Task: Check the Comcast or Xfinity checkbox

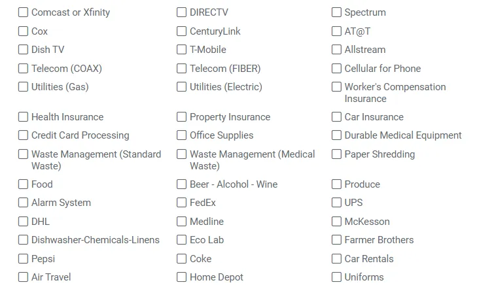Action: point(24,12)
